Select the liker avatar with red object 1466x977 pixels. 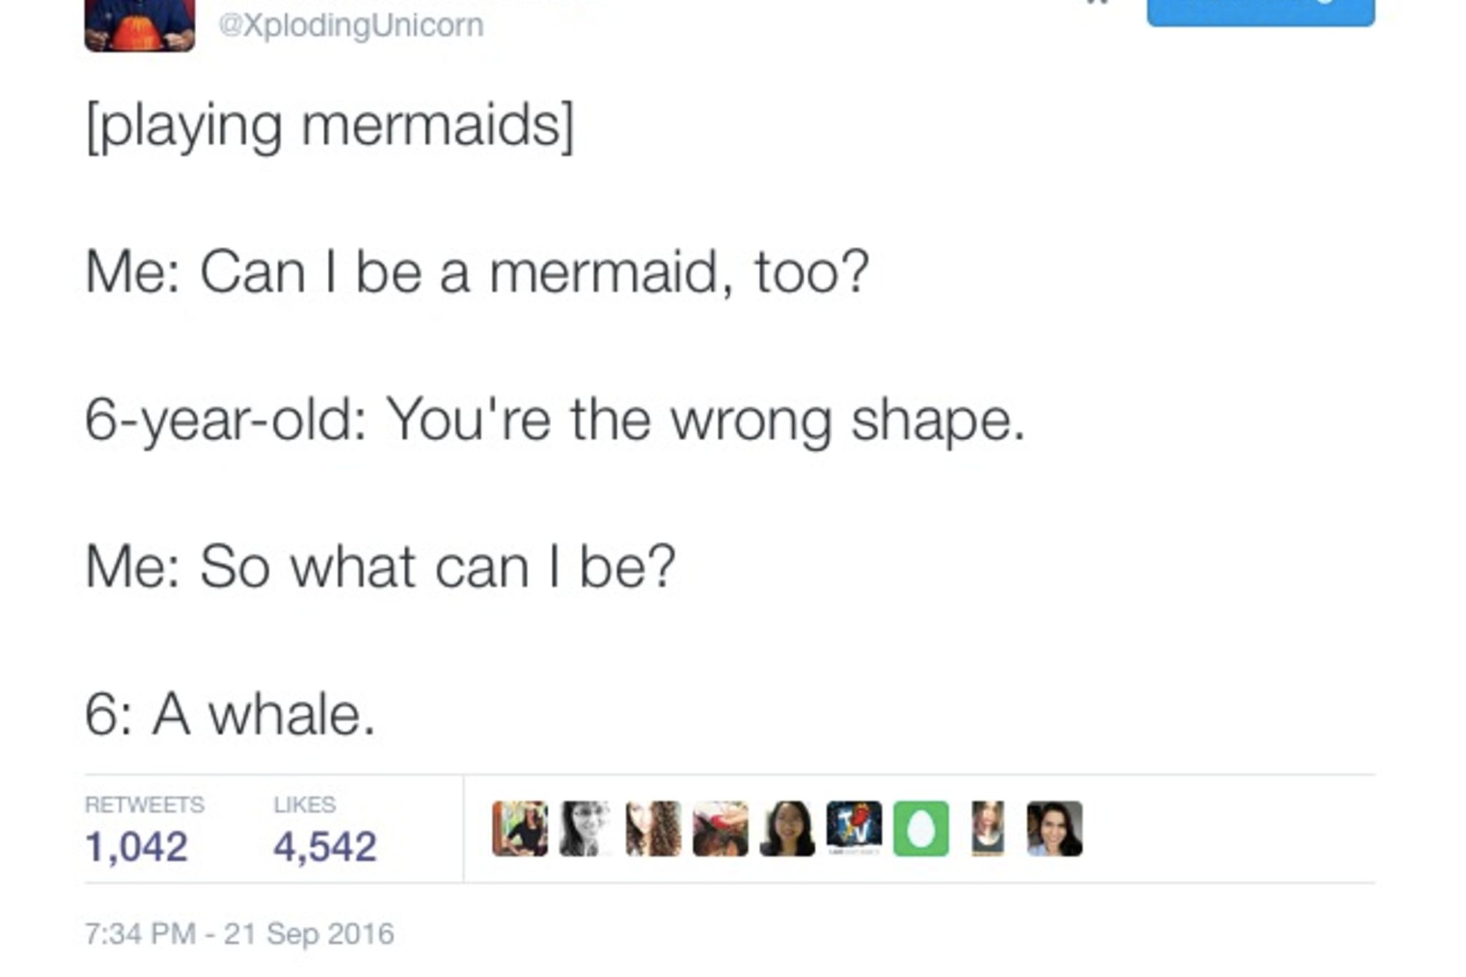pos(720,828)
